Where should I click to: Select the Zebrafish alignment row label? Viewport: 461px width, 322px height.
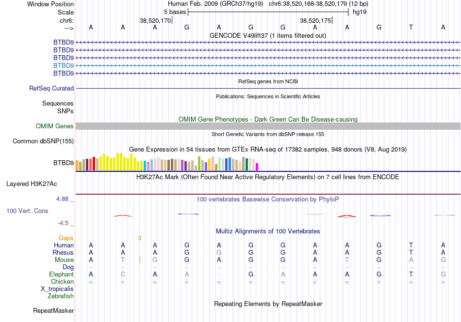[x=61, y=296]
